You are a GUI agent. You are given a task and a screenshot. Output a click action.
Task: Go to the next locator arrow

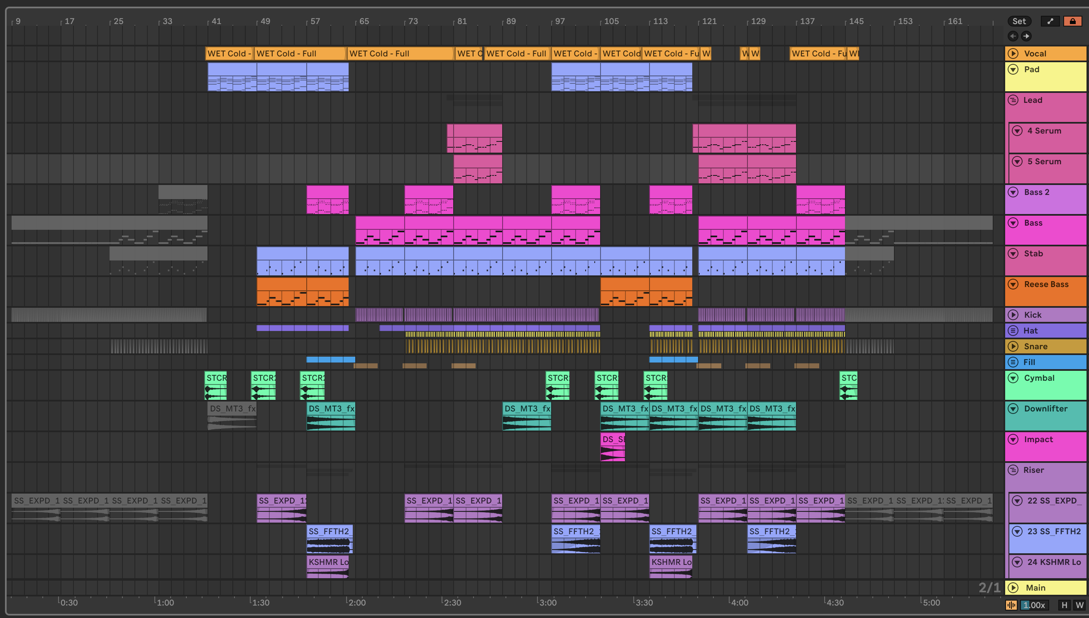click(1026, 36)
